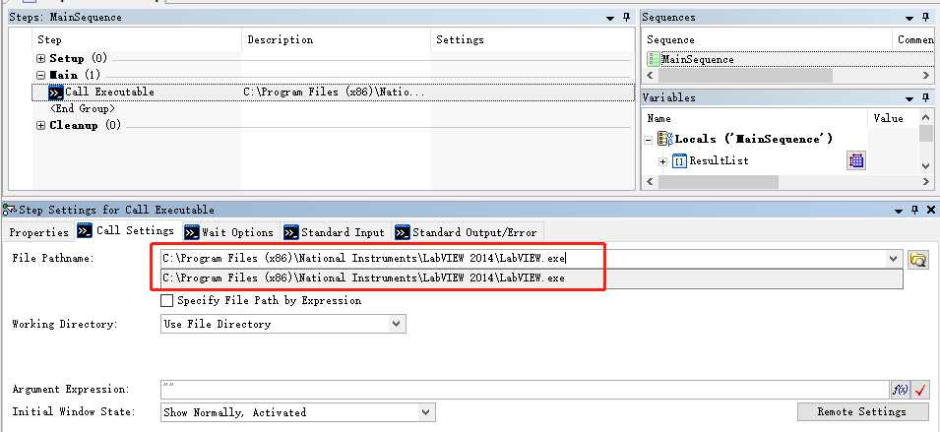The image size is (940, 432).
Task: Close the Step Settings pane
Action: (930, 210)
